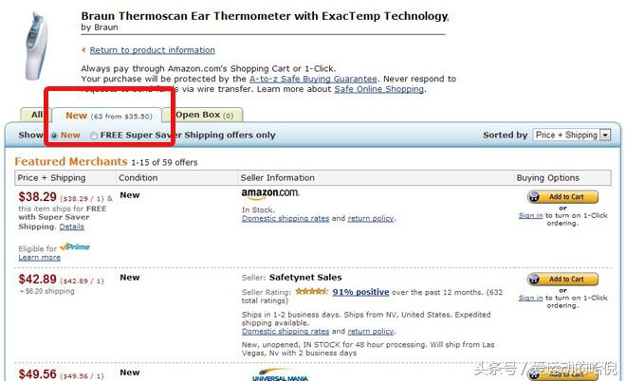Click Sign in link for Amazon offer
The height and width of the screenshot is (381, 626).
[530, 215]
